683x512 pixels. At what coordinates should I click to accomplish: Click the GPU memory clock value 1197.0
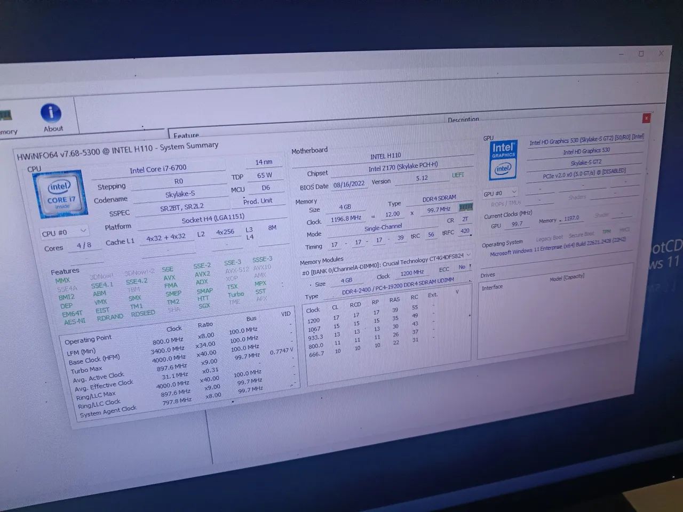click(571, 218)
